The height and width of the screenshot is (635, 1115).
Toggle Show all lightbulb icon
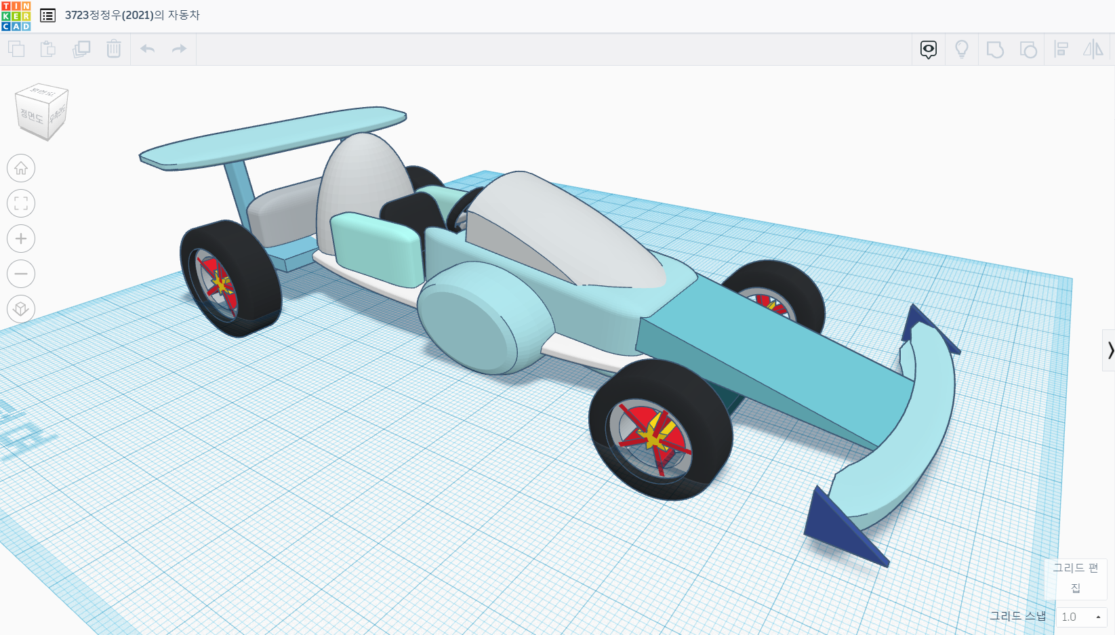pos(962,49)
